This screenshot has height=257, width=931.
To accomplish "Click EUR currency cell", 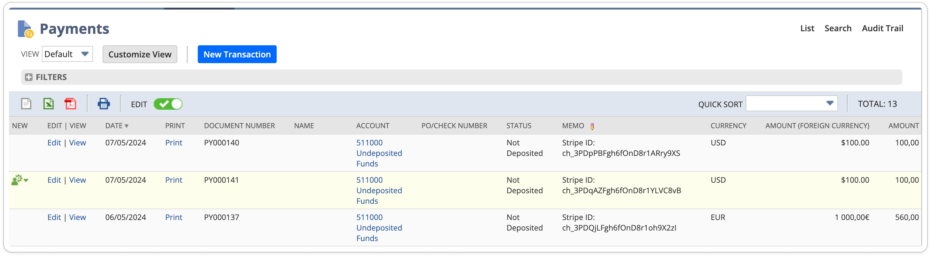I will point(718,217).
